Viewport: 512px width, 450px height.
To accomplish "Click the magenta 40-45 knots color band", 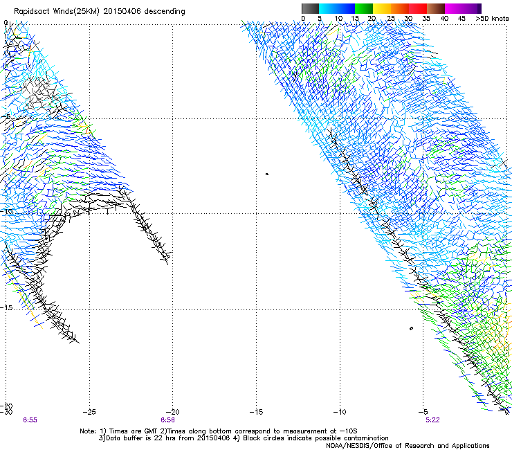I will point(454,8).
